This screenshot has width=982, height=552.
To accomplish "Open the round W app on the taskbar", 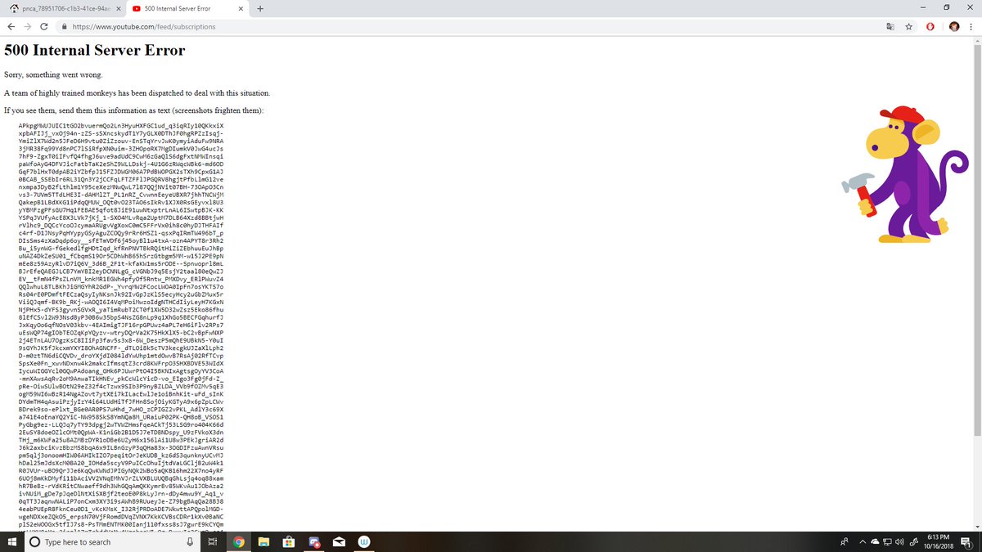I will point(365,541).
